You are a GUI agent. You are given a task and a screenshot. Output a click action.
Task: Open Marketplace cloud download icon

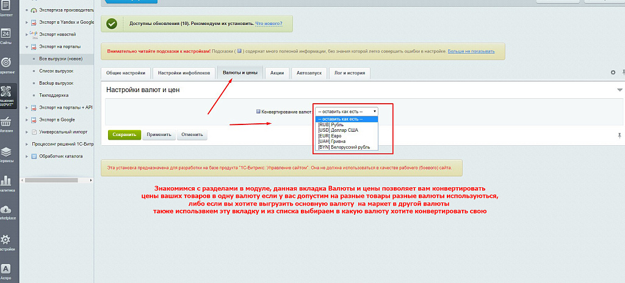pos(5,210)
